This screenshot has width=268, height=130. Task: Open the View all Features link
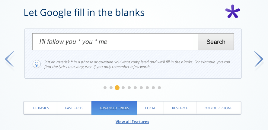[132, 122]
